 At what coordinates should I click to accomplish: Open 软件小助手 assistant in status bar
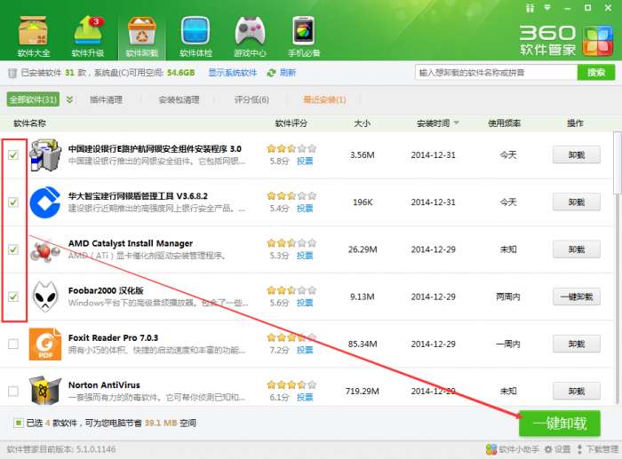pyautogui.click(x=513, y=449)
